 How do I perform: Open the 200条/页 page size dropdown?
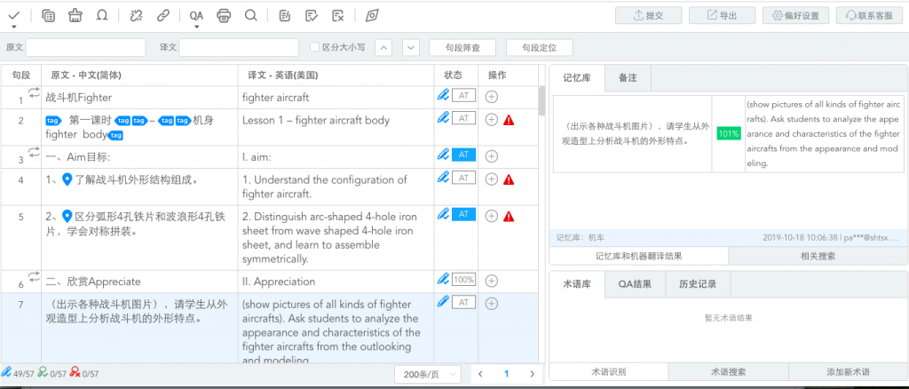pos(426,374)
